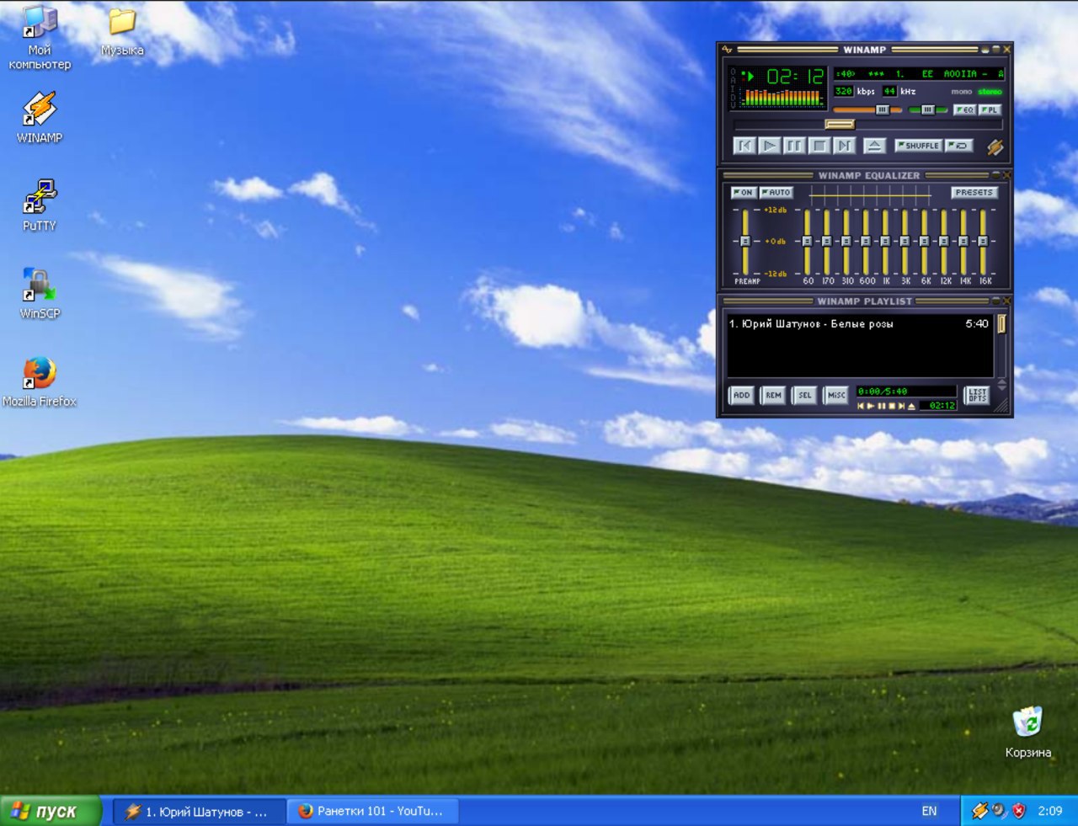Click play icon in playlist mini controls
This screenshot has width=1078, height=826.
[870, 406]
